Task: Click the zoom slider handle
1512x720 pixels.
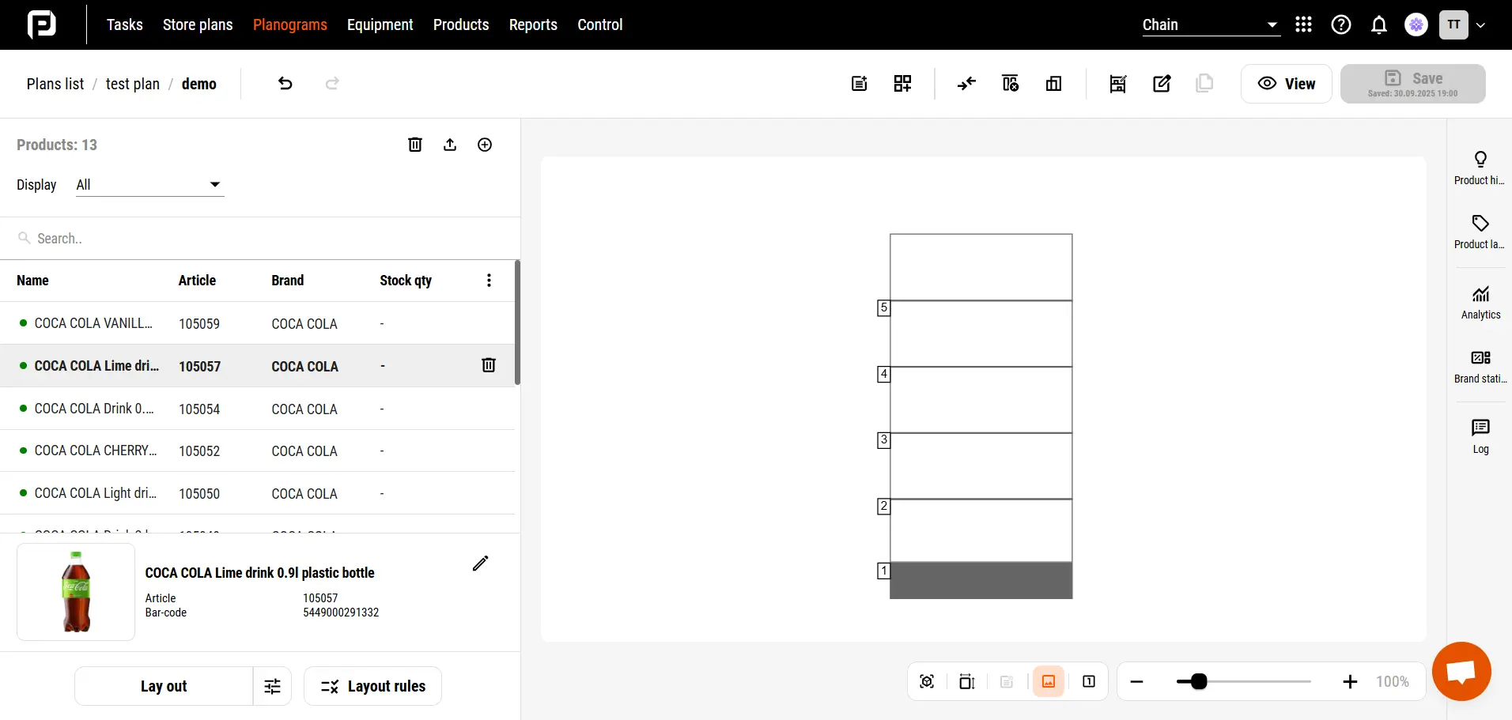Action: click(x=1199, y=681)
